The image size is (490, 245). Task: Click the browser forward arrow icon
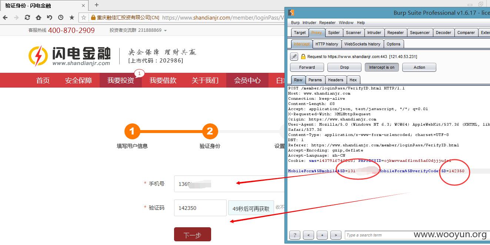click(x=16, y=17)
